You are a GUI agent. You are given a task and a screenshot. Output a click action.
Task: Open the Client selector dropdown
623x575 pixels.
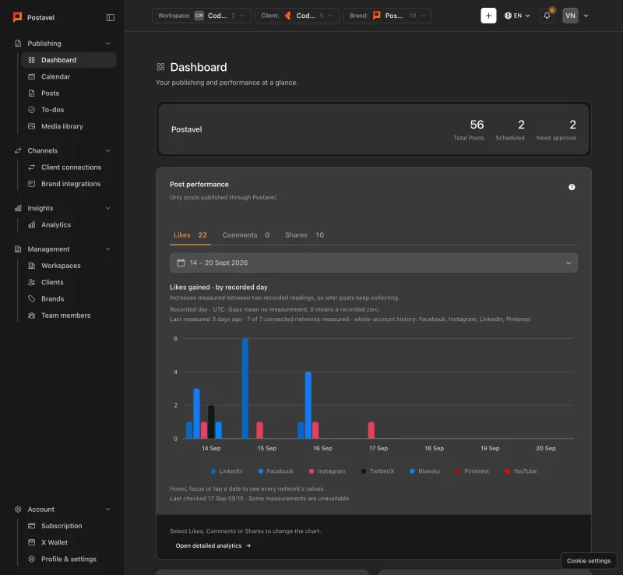click(297, 16)
